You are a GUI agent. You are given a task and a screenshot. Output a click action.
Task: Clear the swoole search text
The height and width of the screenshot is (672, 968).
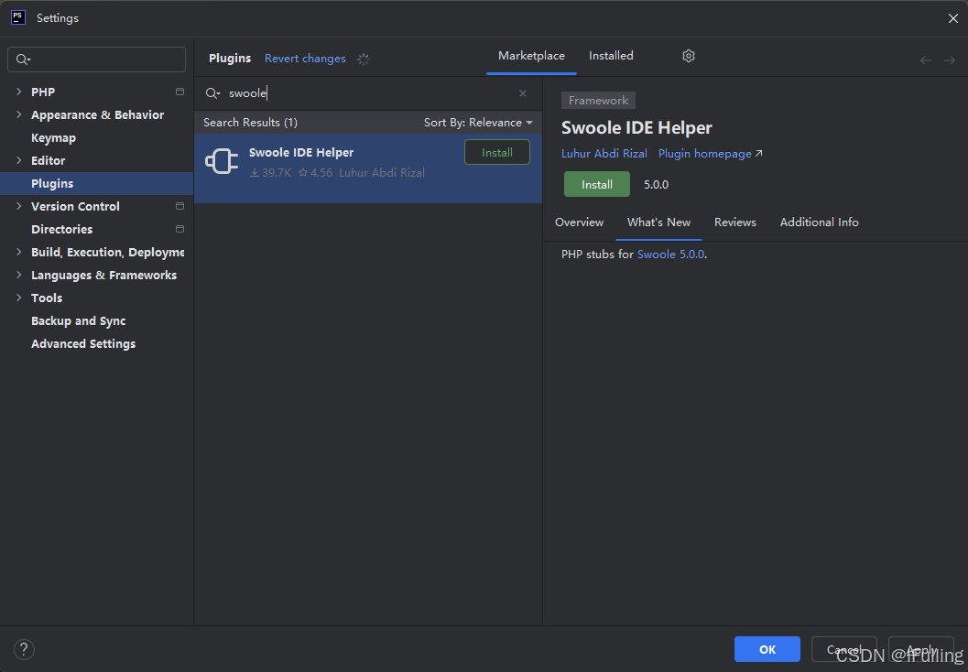pos(523,93)
